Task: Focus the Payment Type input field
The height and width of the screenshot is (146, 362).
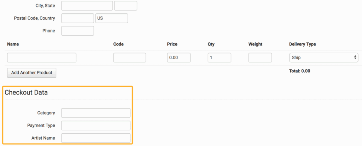Action: tap(96, 126)
